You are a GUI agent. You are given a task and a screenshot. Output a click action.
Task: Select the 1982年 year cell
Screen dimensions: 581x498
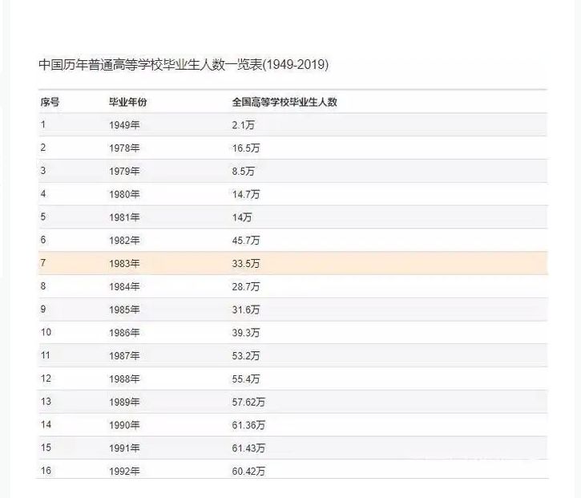click(124, 241)
